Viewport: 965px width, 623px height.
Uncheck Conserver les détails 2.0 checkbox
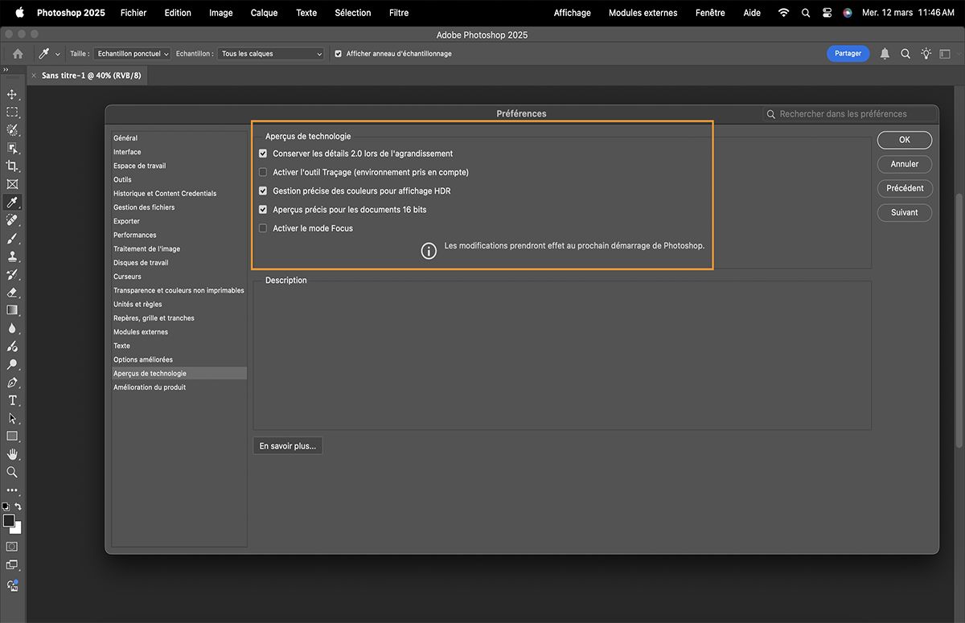click(x=263, y=154)
